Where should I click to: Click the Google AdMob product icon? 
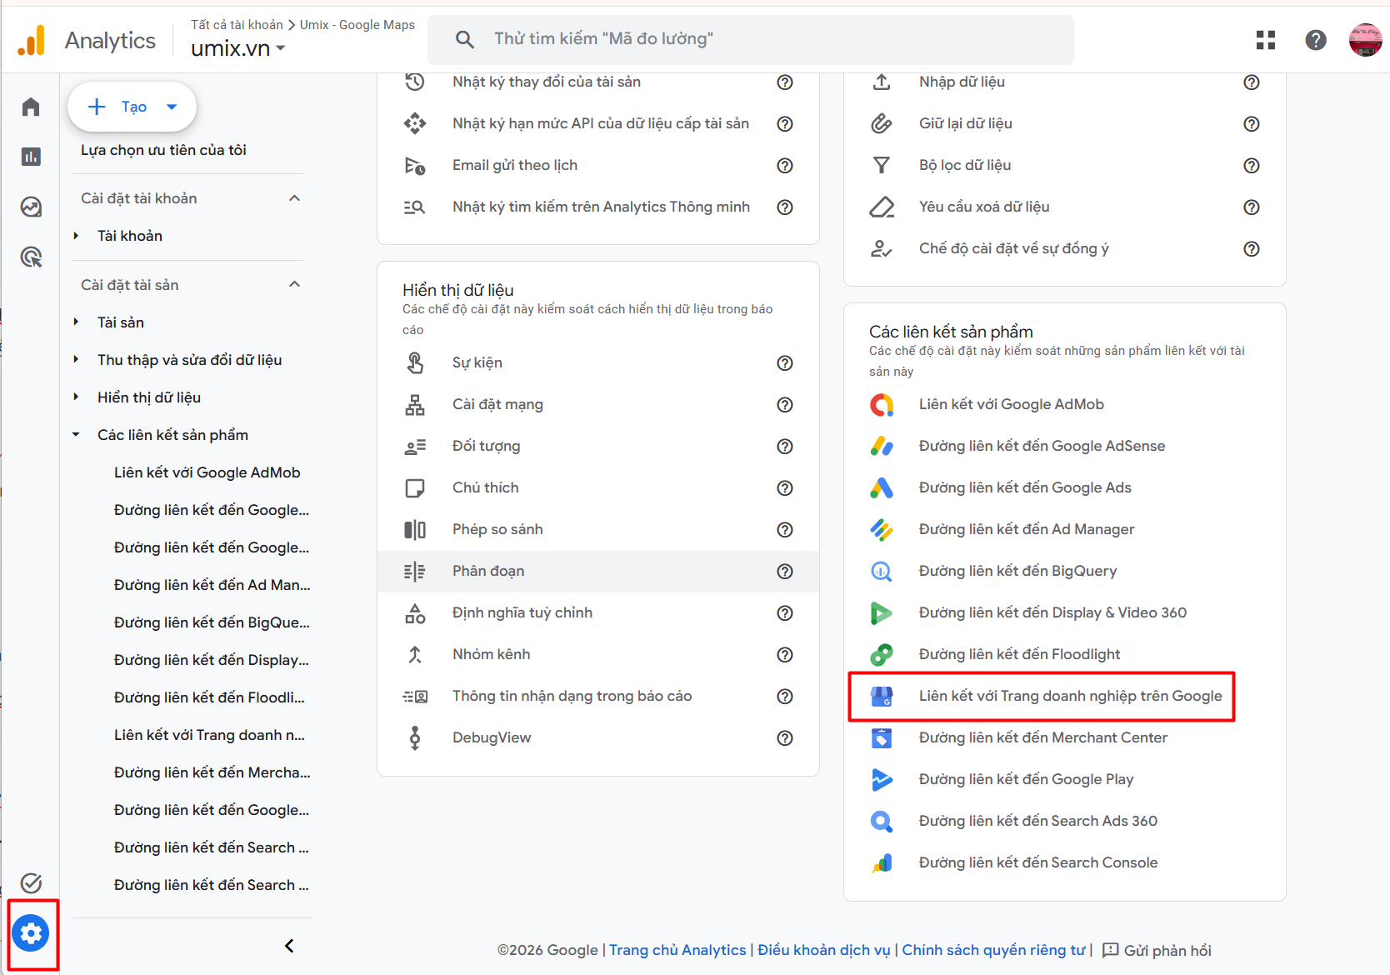coord(882,405)
